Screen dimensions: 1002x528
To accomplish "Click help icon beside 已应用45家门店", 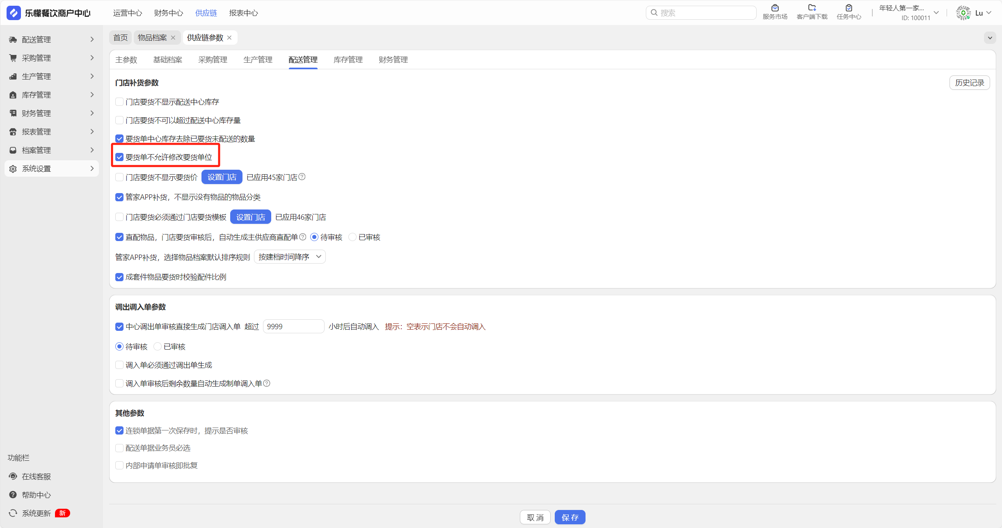I will coord(302,177).
